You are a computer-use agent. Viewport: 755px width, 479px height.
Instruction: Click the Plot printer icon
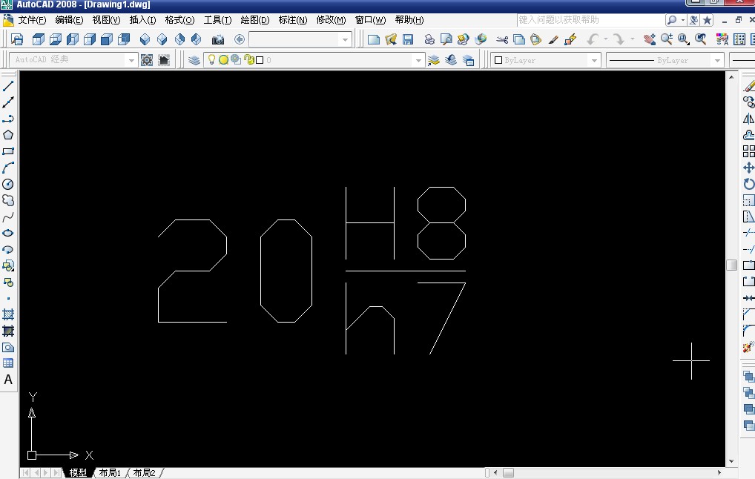[429, 39]
